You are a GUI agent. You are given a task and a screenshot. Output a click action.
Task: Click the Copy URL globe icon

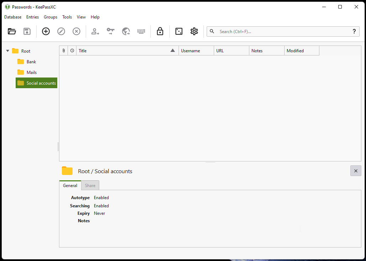click(126, 31)
